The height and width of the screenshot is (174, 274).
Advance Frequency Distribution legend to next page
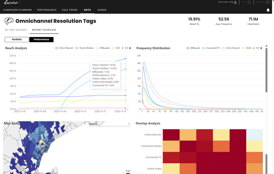tap(261, 48)
